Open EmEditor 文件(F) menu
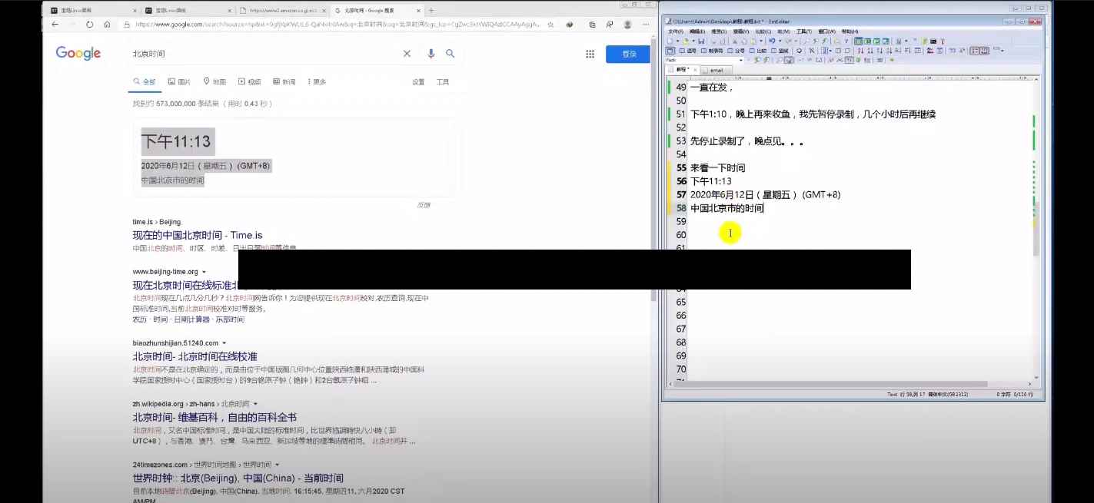This screenshot has width=1094, height=503. 675,31
